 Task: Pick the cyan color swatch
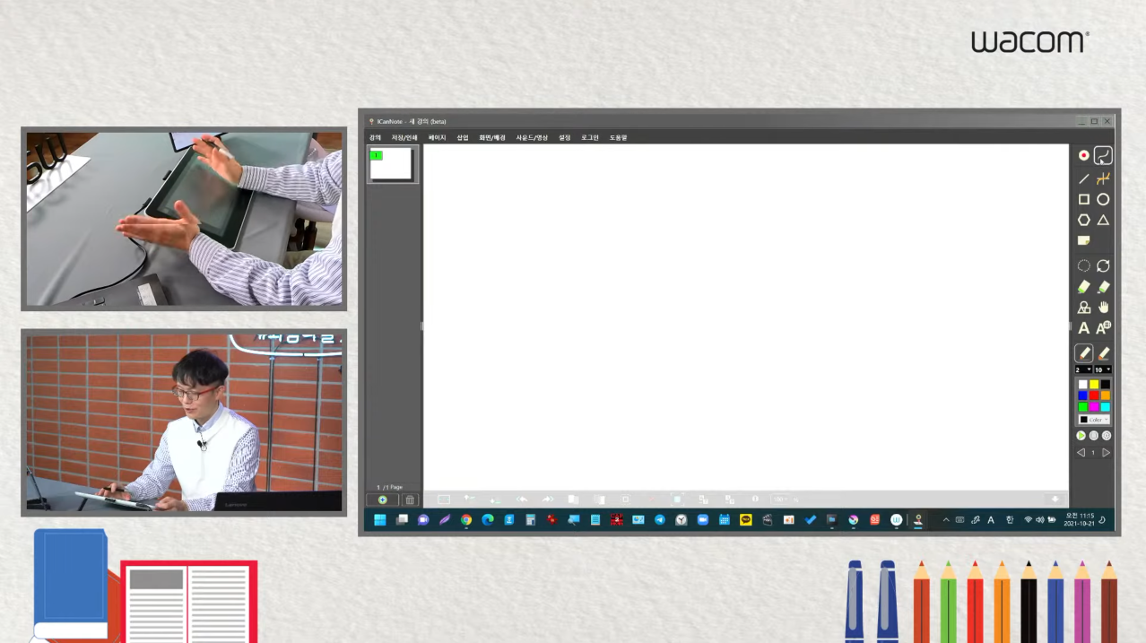pos(1106,406)
